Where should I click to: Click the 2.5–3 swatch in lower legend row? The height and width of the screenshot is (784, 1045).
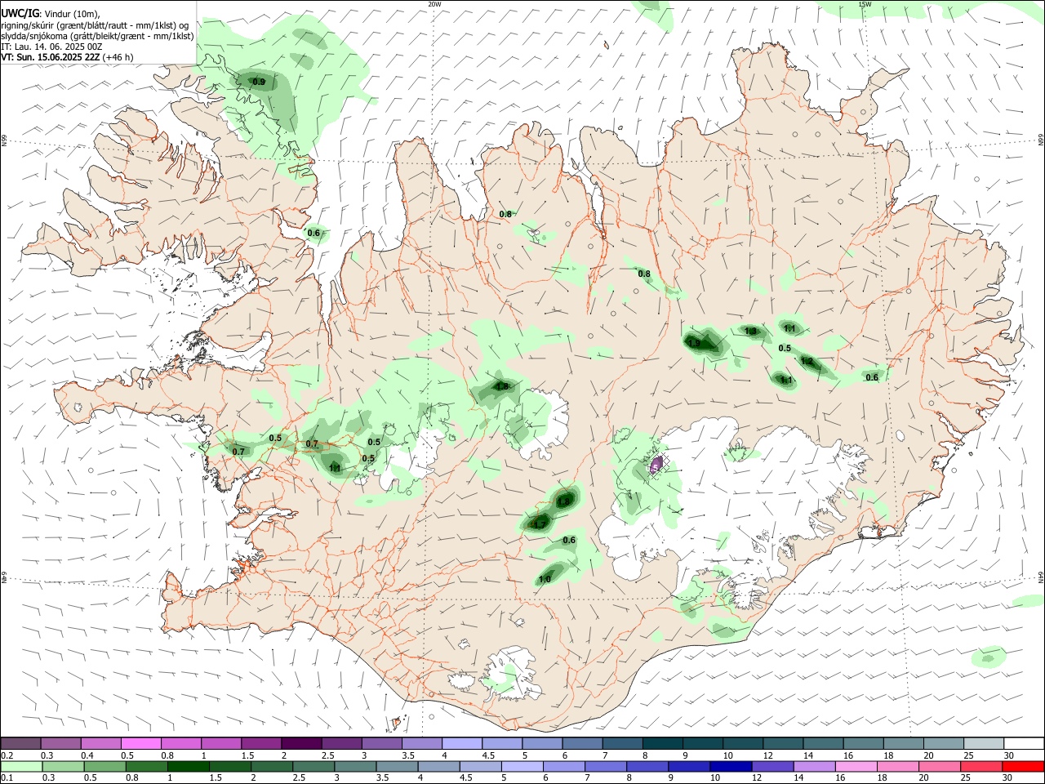pos(313,766)
